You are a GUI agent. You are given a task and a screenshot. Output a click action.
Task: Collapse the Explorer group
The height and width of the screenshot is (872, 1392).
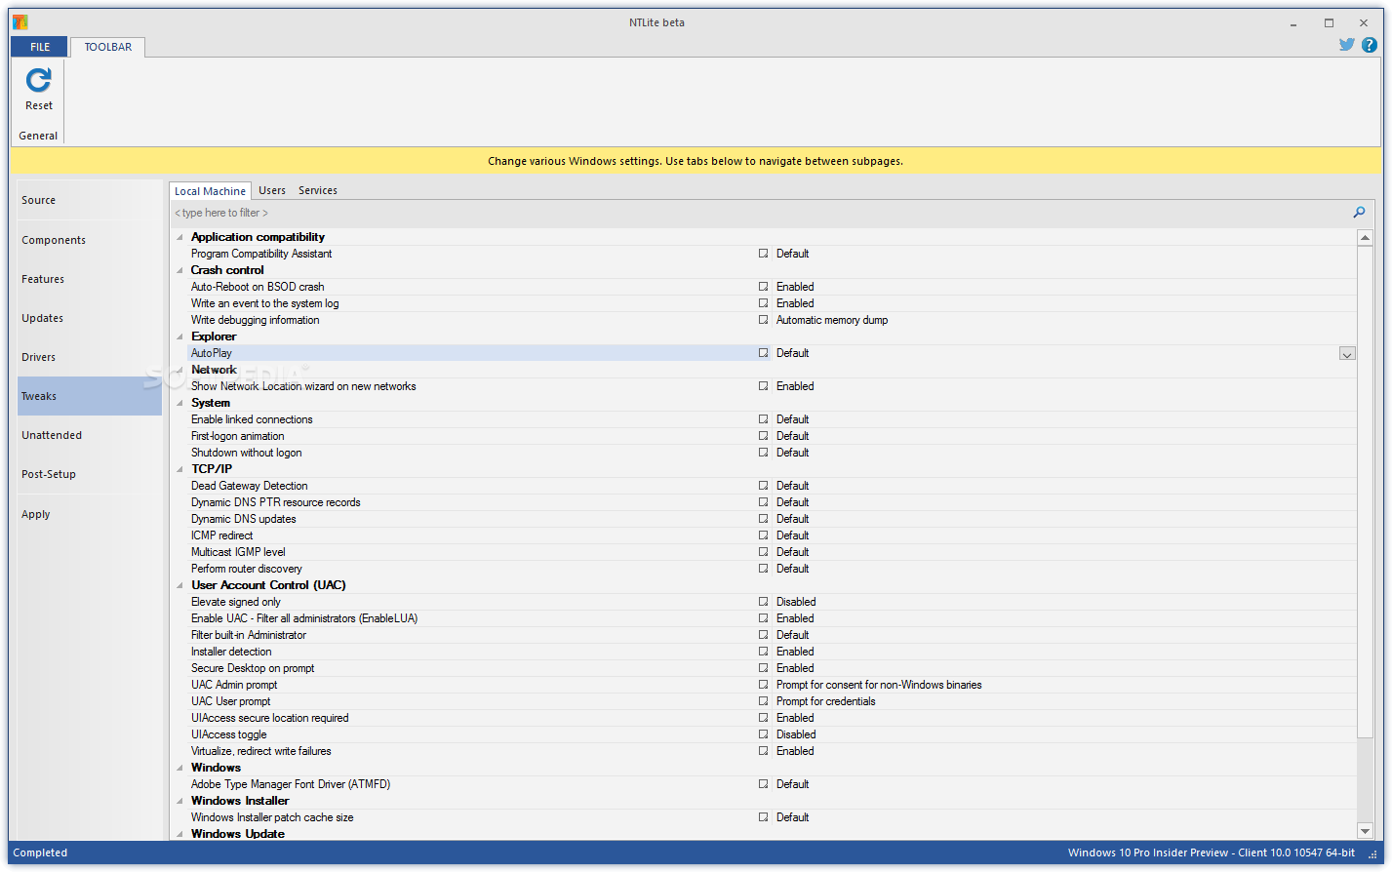click(x=179, y=337)
